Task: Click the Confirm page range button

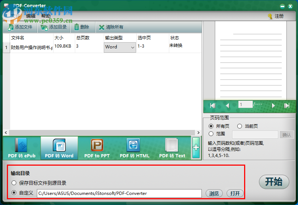Action: (286, 135)
